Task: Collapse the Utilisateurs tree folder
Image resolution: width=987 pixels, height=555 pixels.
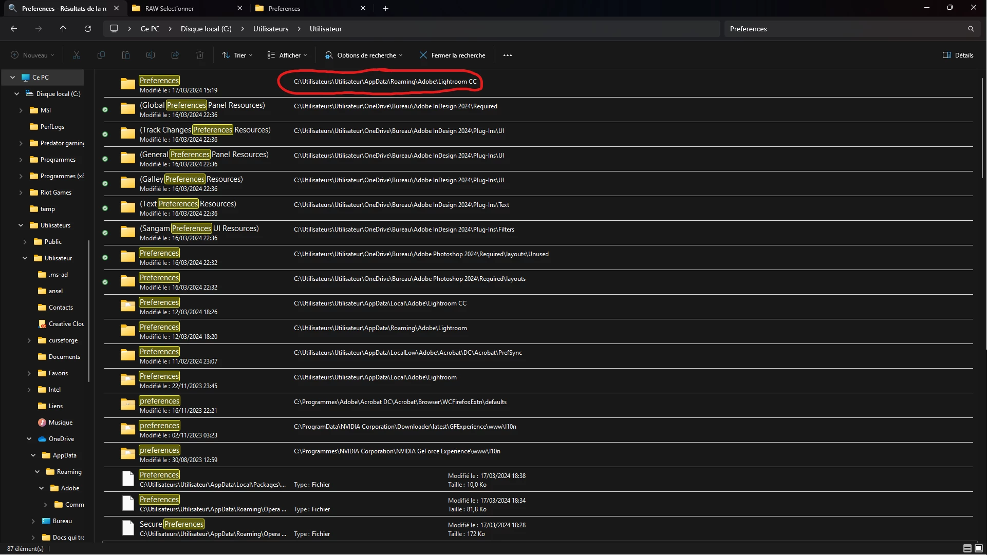Action: [x=21, y=225]
